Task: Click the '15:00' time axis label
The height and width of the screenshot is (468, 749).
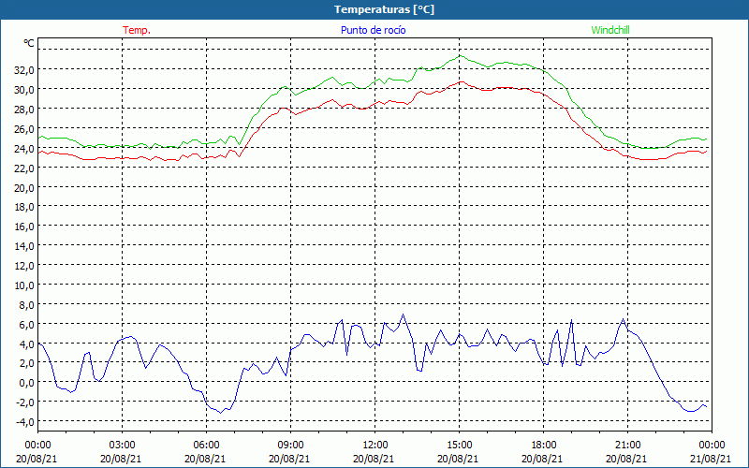Action: (x=458, y=446)
